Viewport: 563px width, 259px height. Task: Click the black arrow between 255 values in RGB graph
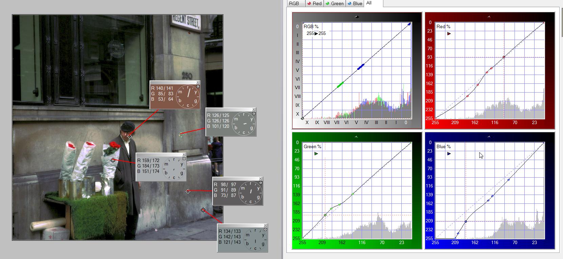pyautogui.click(x=316, y=34)
